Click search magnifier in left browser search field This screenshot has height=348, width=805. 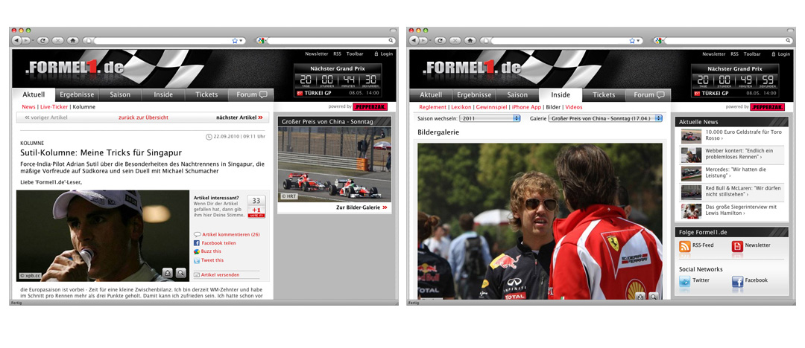click(391, 40)
